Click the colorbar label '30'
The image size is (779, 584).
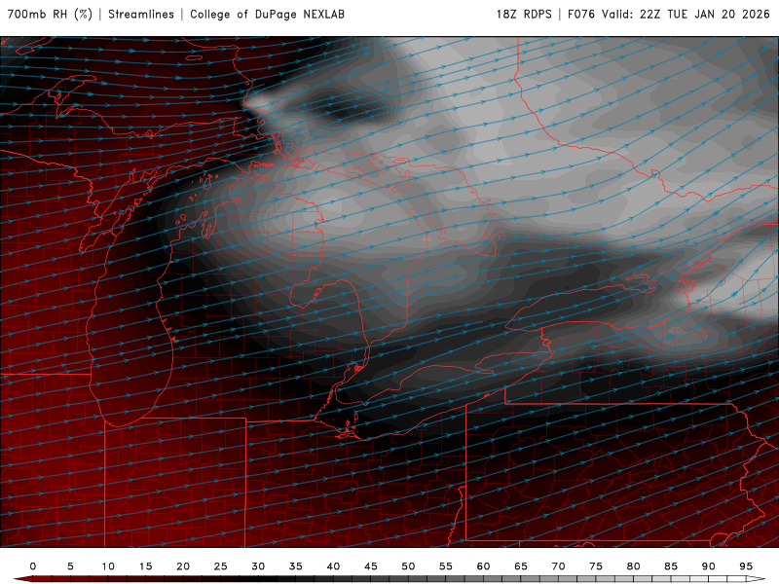(x=258, y=566)
